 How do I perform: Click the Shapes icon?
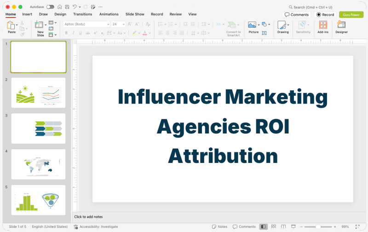(x=264, y=24)
